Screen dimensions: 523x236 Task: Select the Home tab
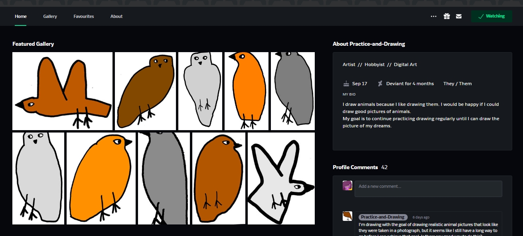tap(21, 16)
